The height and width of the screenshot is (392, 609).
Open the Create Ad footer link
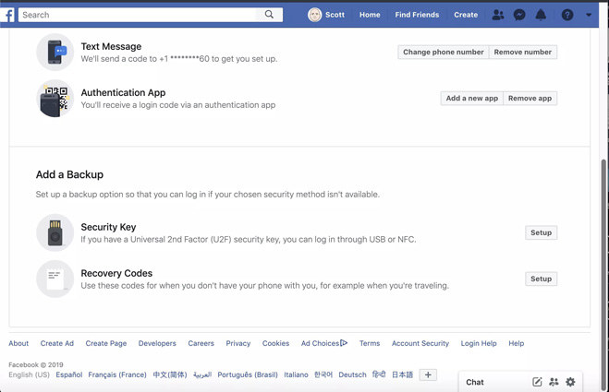click(x=57, y=343)
